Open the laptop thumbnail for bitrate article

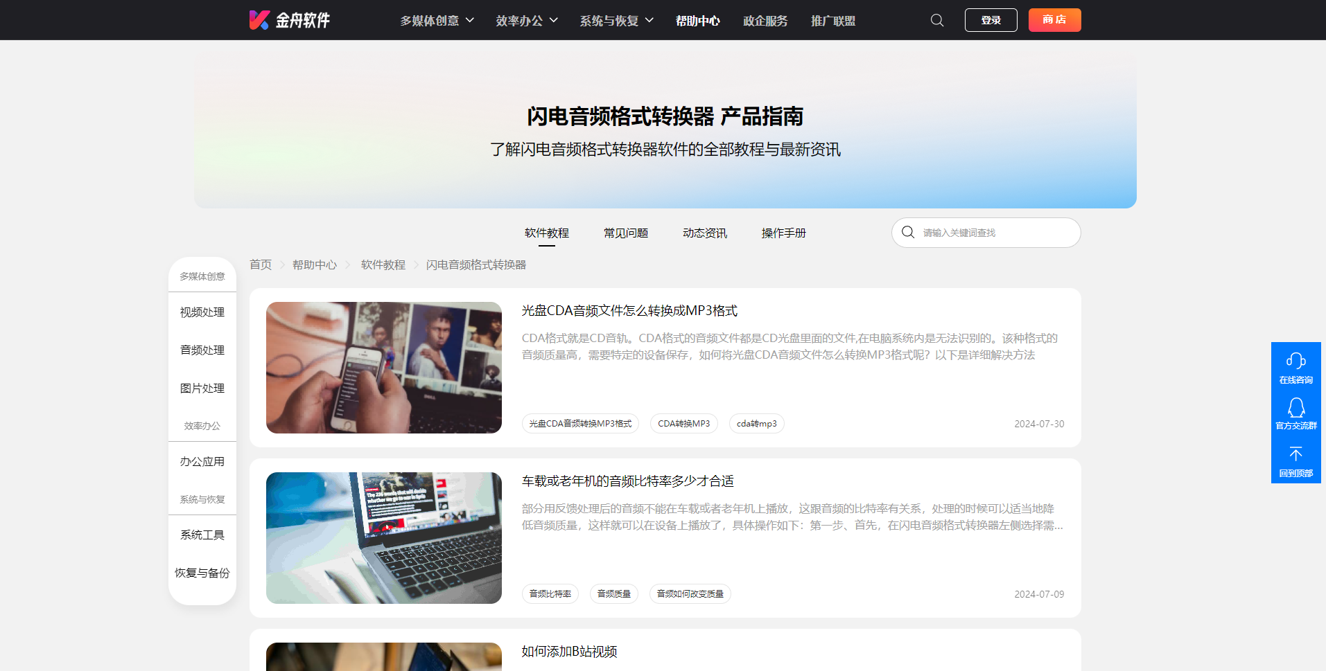coord(383,538)
